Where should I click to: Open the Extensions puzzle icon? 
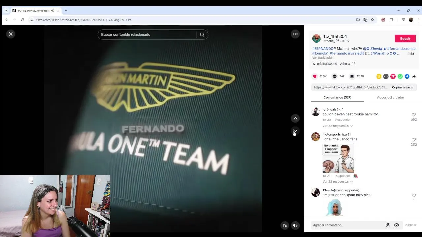point(391,20)
